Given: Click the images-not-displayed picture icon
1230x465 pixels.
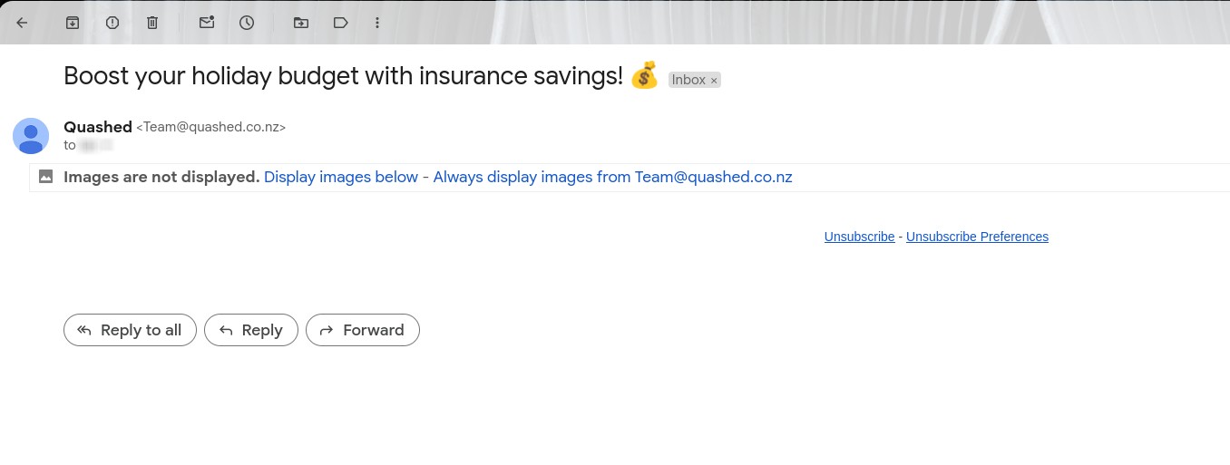Looking at the screenshot, I should [45, 177].
